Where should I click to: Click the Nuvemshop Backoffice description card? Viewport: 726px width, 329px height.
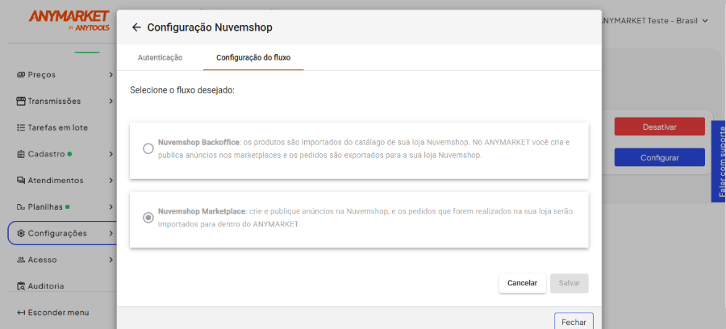pyautogui.click(x=359, y=150)
